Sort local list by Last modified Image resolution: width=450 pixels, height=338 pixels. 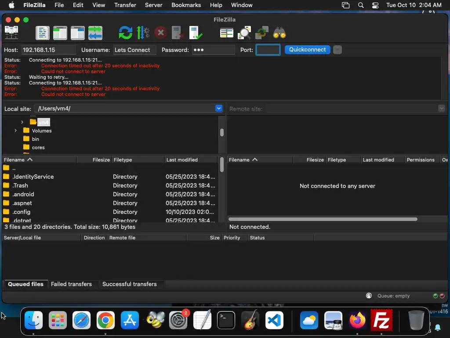tap(191, 160)
